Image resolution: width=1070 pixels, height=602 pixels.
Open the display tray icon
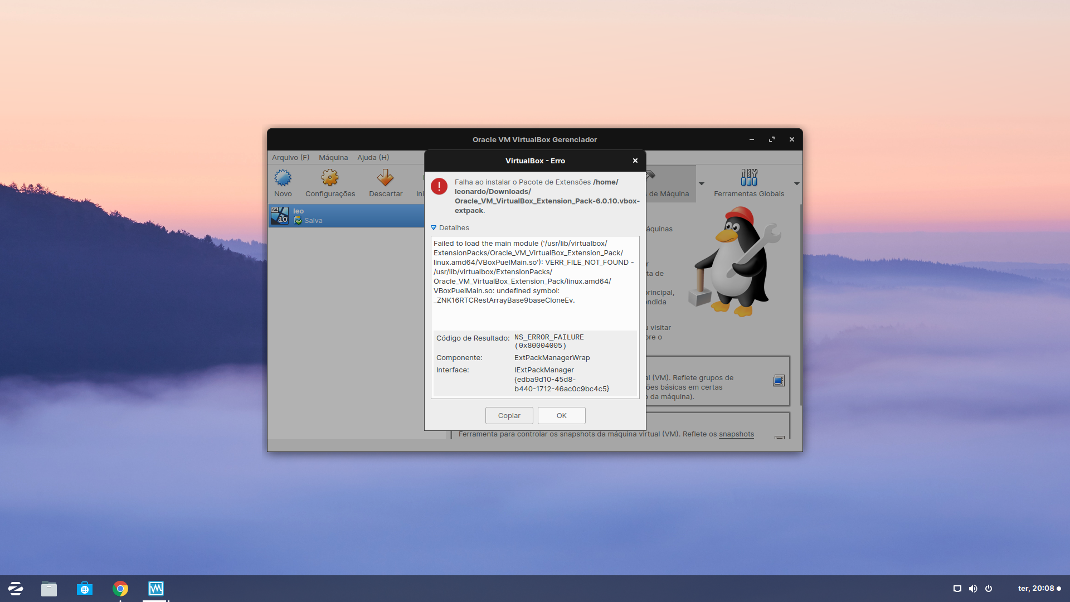tap(957, 589)
